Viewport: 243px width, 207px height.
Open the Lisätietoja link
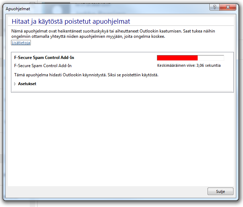[x=21, y=43]
